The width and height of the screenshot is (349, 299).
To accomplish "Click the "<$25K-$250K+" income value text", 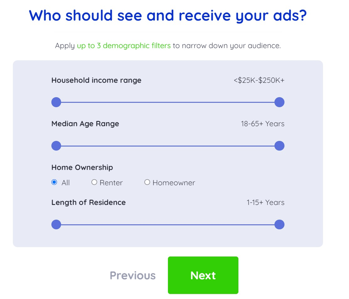I will [259, 80].
